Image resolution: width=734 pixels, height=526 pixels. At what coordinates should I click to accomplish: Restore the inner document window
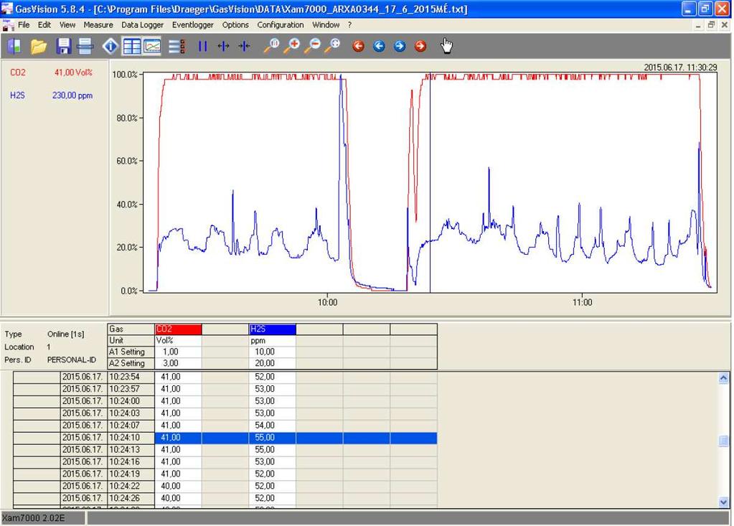[x=711, y=25]
